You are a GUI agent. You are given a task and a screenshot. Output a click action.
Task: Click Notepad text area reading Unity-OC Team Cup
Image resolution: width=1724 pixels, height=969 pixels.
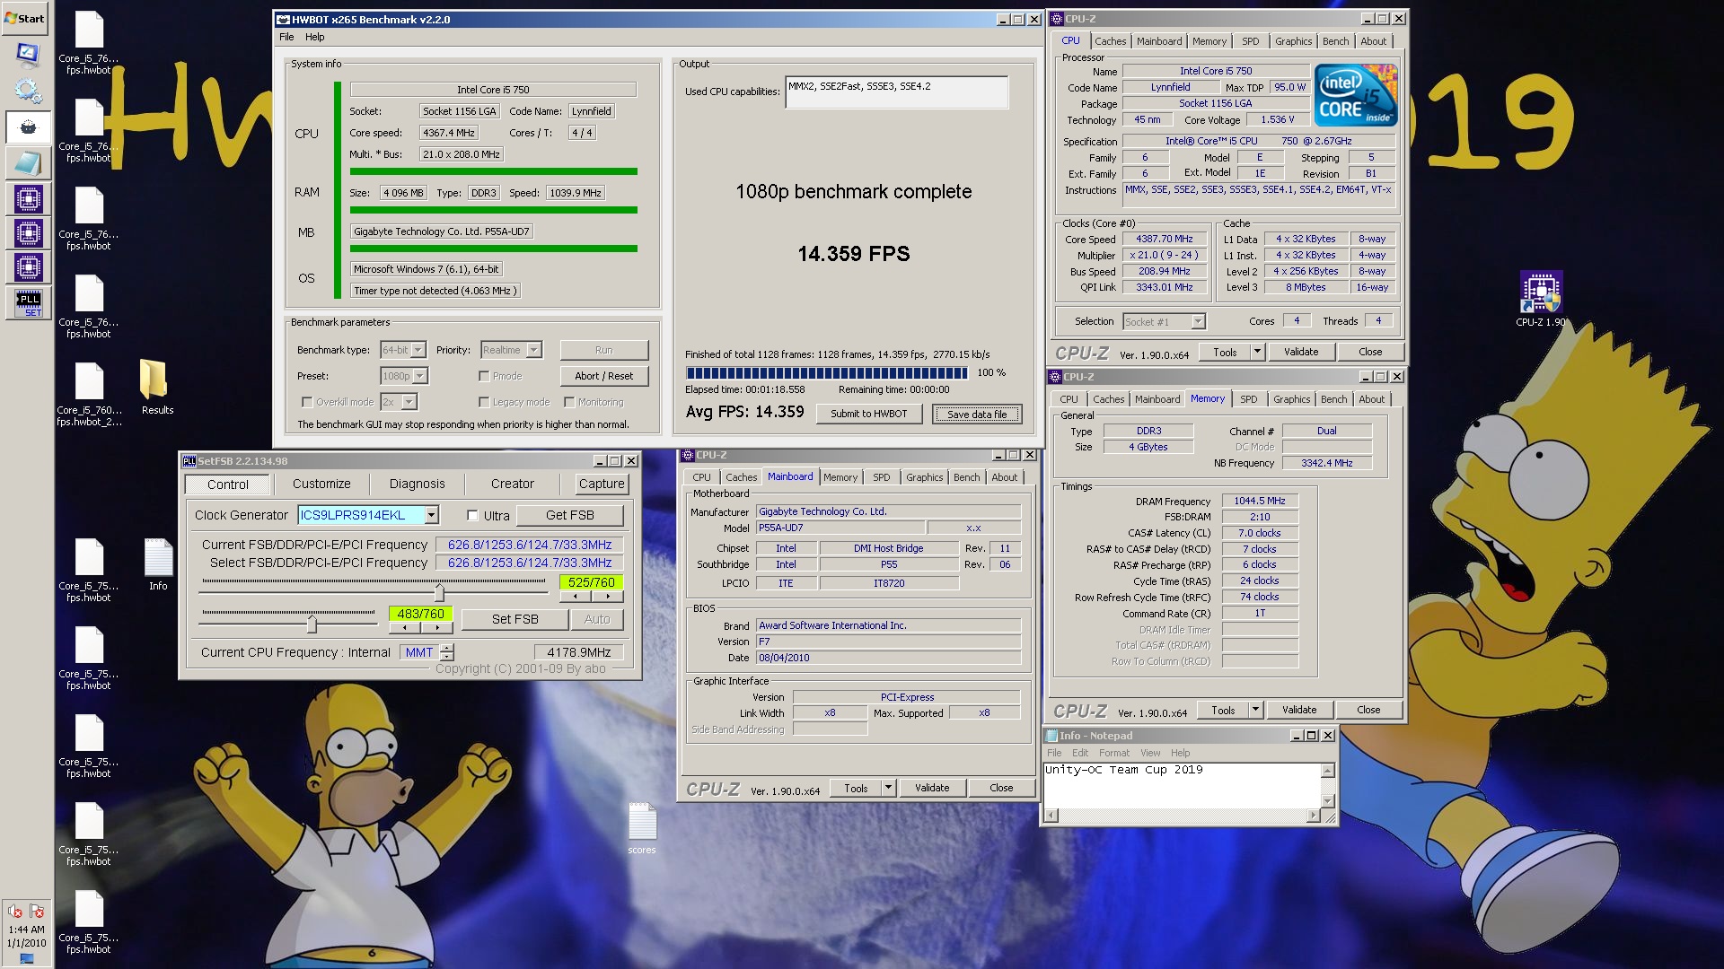point(1182,785)
